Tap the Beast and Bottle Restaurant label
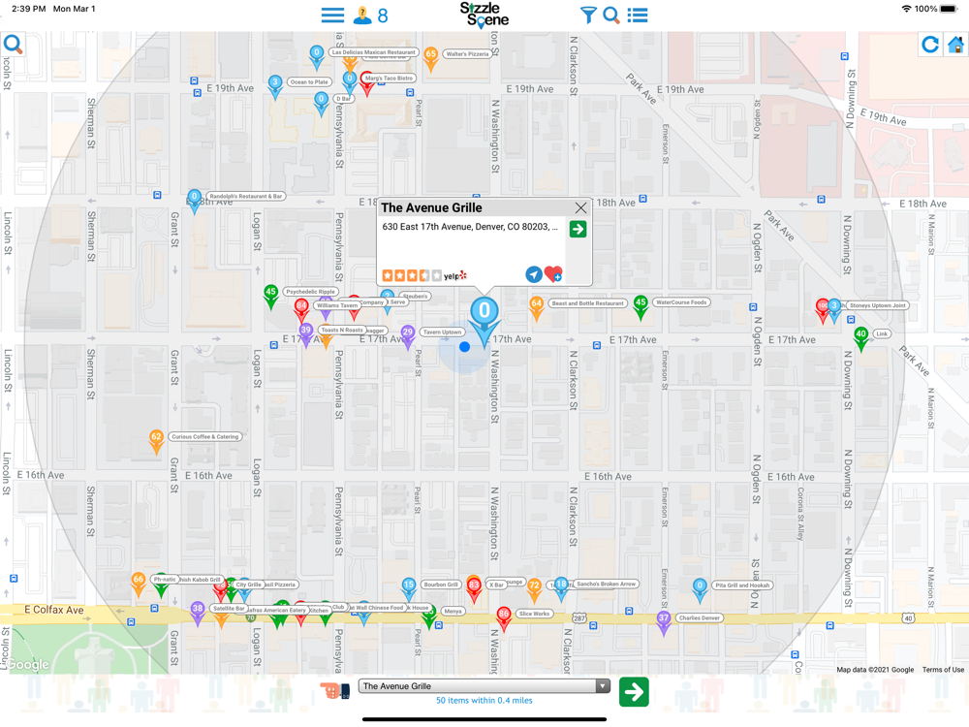 588,303
